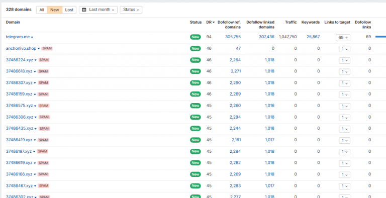Expand the 37486435.xyz dropdown caret

pyautogui.click(x=36, y=129)
